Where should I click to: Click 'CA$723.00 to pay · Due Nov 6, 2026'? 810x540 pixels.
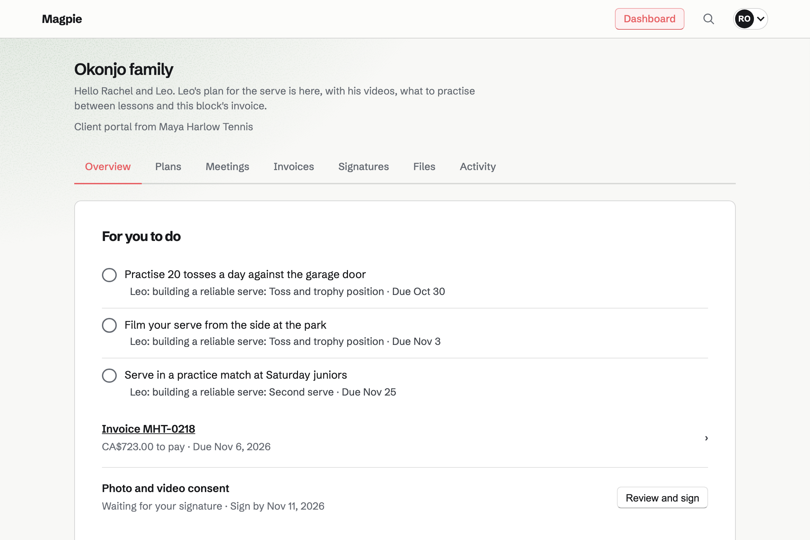[x=186, y=447]
